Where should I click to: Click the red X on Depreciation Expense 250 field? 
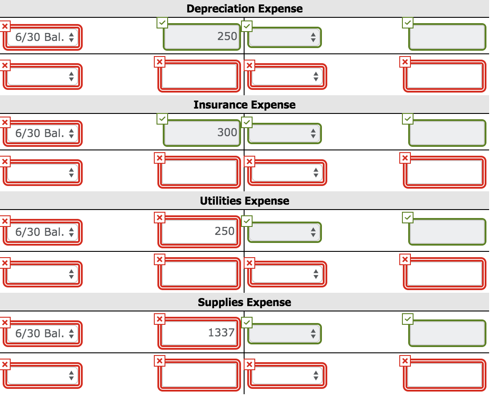[4, 26]
